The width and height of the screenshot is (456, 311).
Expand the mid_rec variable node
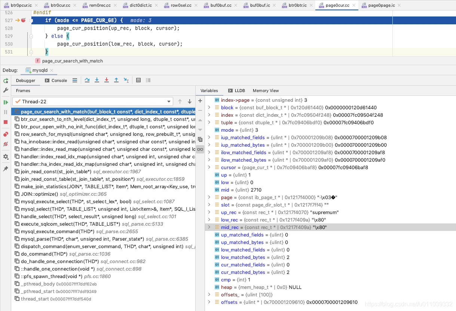point(209,227)
